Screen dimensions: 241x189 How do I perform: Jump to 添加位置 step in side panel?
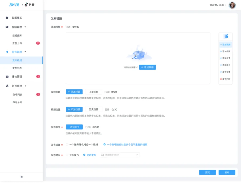point(225,58)
